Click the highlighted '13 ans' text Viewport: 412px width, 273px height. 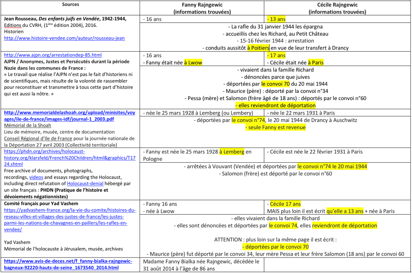(x=276, y=19)
